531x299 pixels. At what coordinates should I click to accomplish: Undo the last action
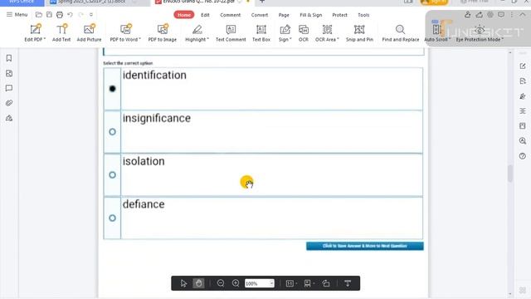70,15
